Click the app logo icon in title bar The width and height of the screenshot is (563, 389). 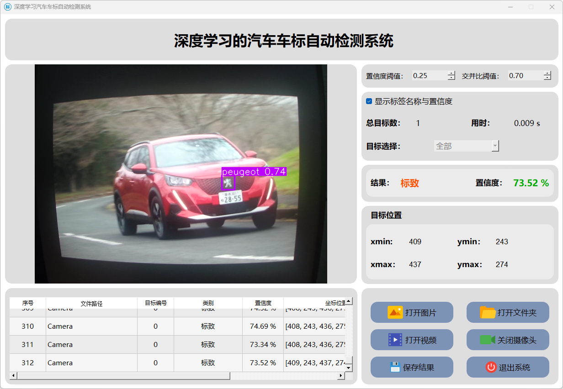(7, 7)
